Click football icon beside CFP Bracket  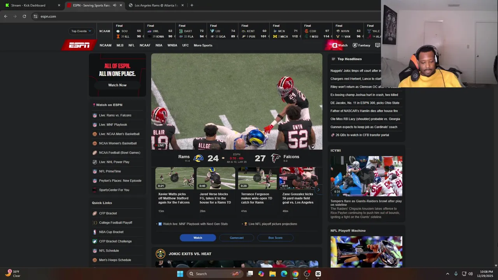click(x=95, y=213)
